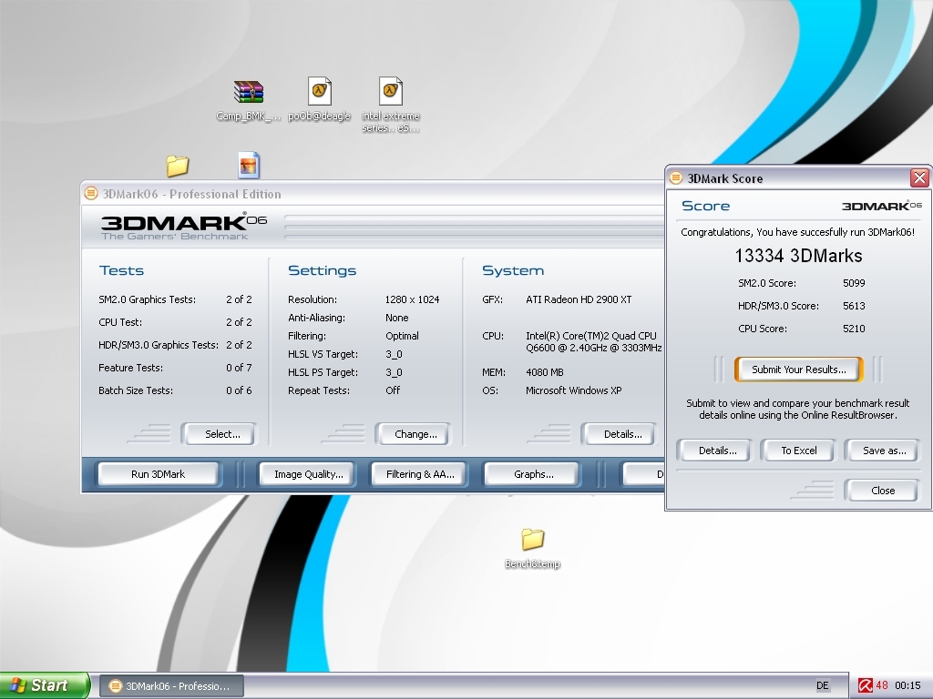Click the Batch Size Tests count 0 of 6
The height and width of the screenshot is (699, 933).
[239, 390]
